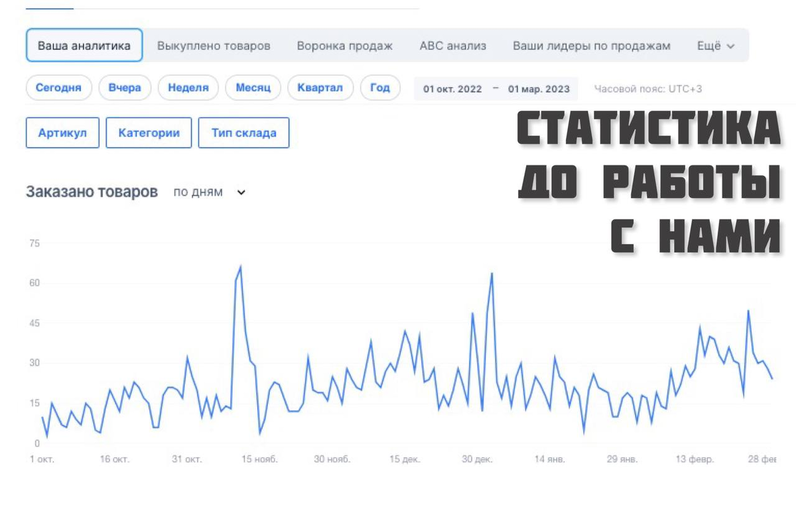Click the 1 окт. axis label

[x=42, y=459]
